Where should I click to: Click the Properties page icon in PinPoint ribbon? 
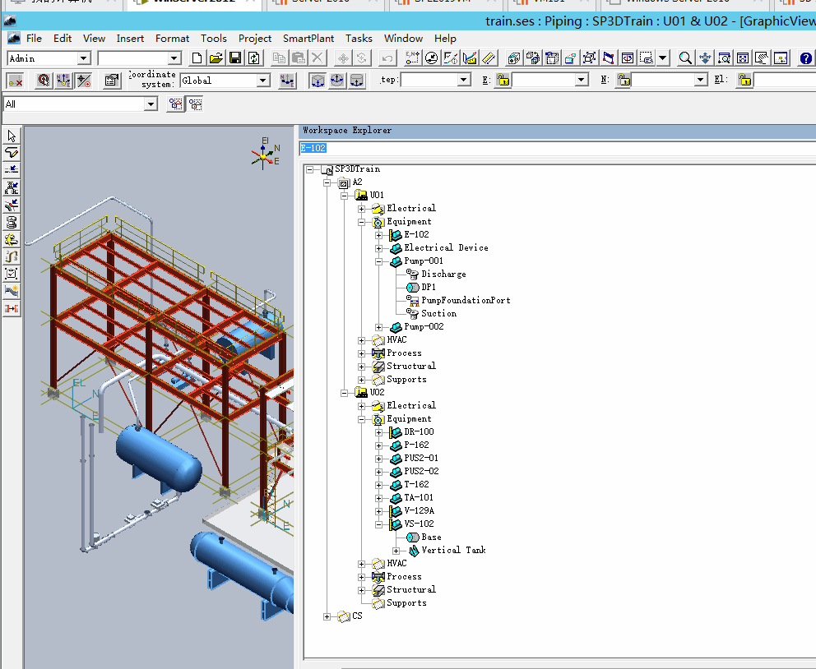[x=111, y=81]
